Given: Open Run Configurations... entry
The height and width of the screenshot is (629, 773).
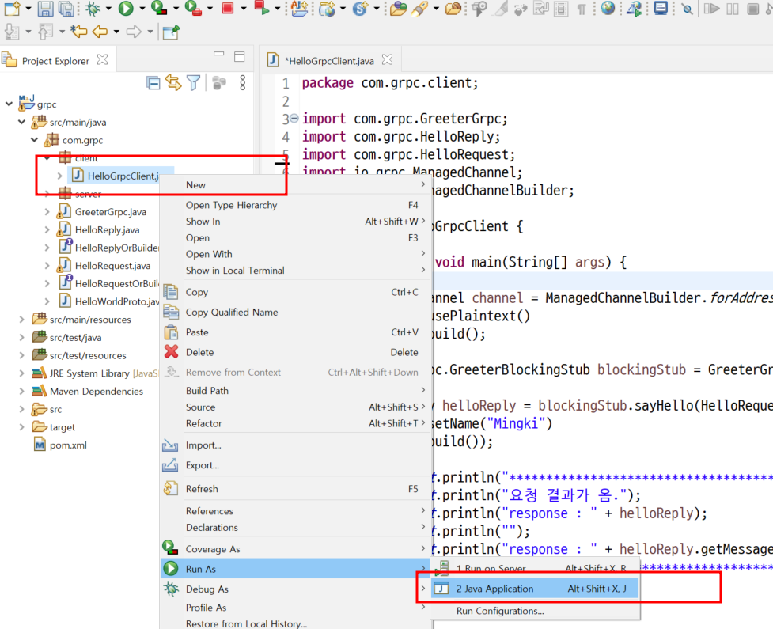Looking at the screenshot, I should (500, 611).
